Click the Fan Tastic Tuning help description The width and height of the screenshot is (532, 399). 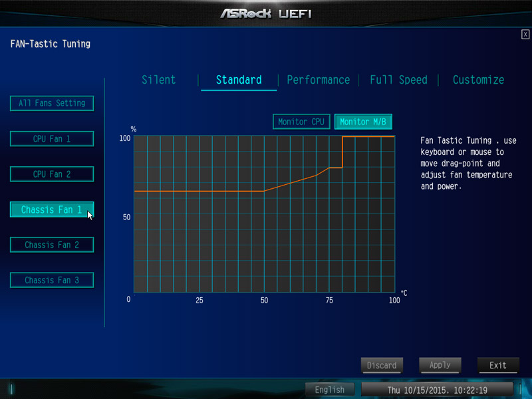[469, 163]
